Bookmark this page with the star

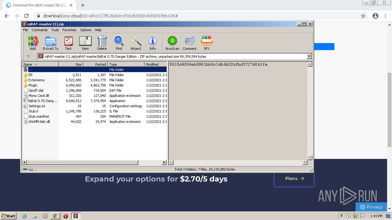[363, 16]
